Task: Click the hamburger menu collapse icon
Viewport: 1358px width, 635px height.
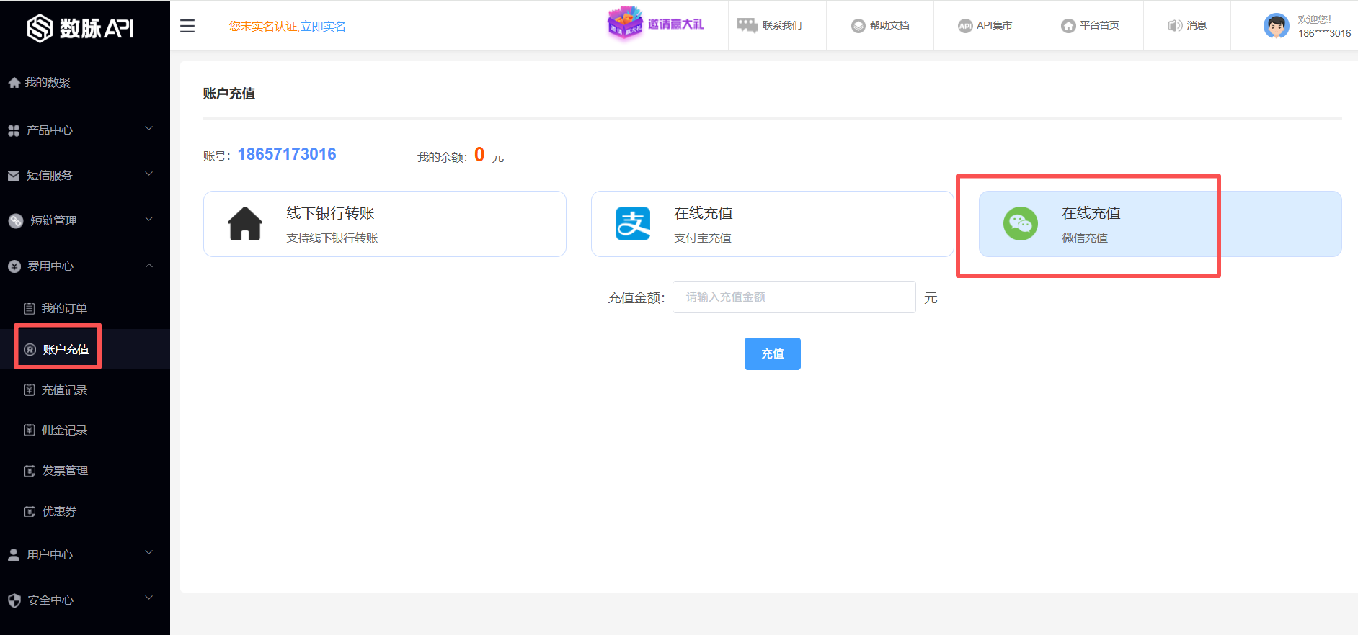Action: [187, 26]
